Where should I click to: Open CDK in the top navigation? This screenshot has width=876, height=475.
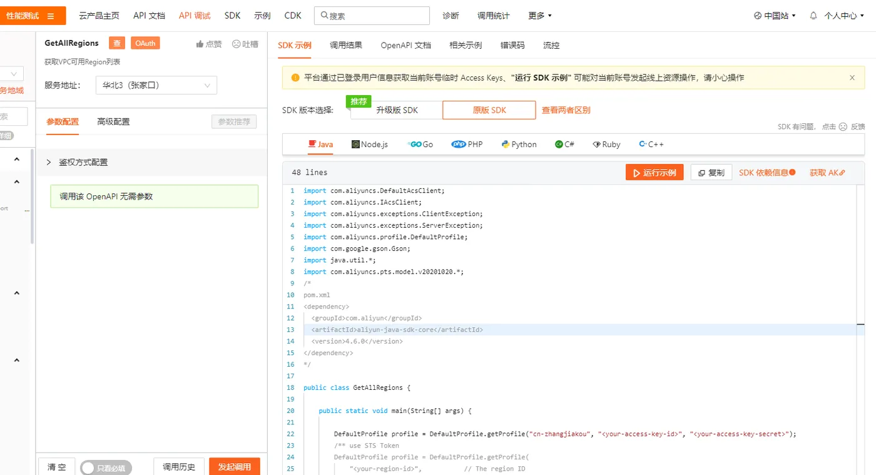click(x=293, y=16)
